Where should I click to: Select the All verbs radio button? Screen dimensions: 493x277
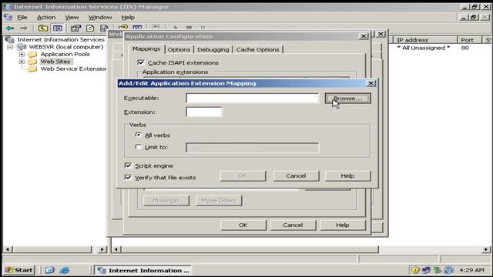[138, 135]
